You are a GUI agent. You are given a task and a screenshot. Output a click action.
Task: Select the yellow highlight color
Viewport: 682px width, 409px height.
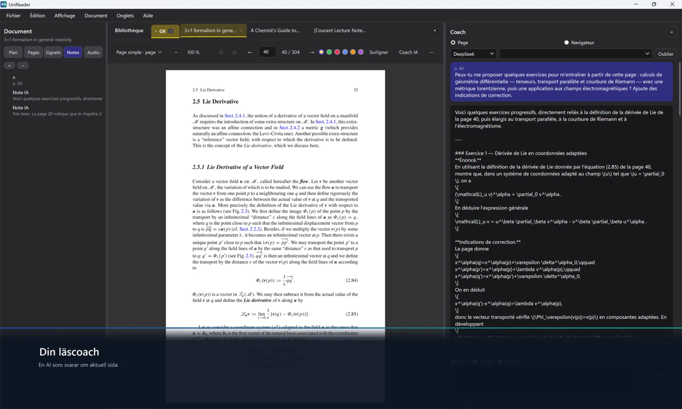coord(321,52)
